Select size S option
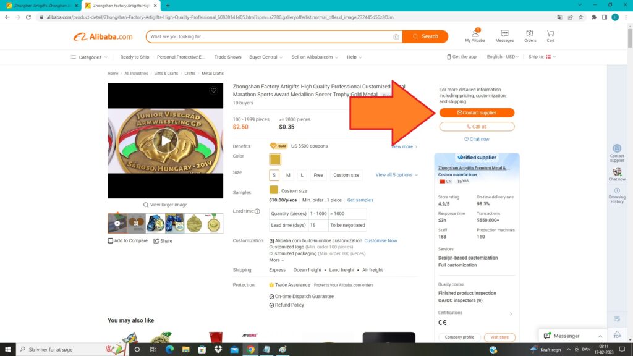The width and height of the screenshot is (633, 356). (x=274, y=175)
